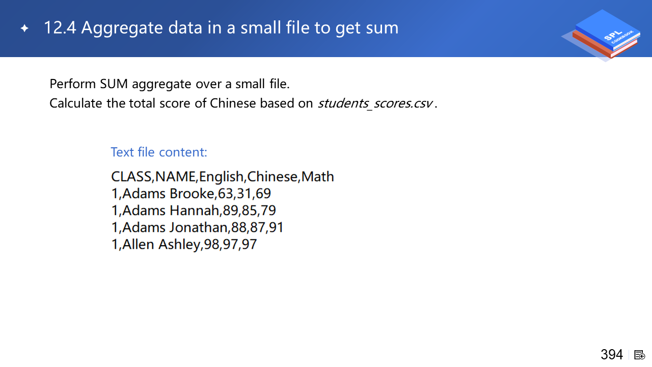The width and height of the screenshot is (652, 367).
Task: Click the italic students_scores.csv file name
Action: tap(375, 103)
